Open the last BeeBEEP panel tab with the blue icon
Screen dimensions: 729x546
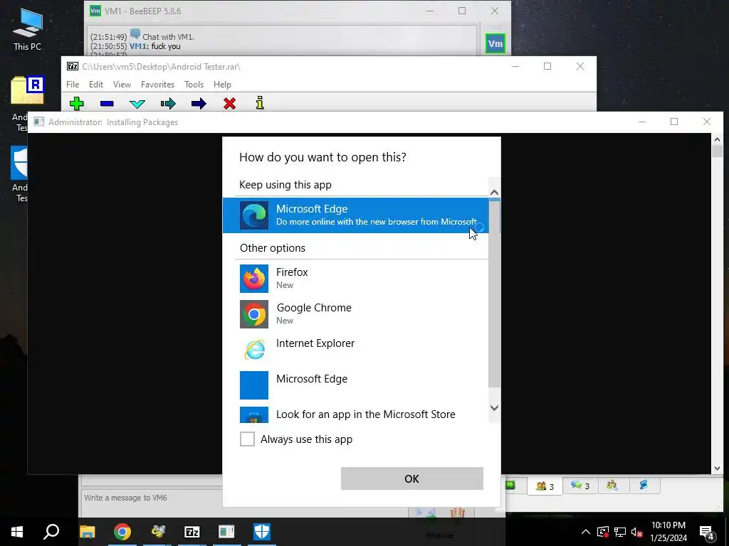pos(644,485)
